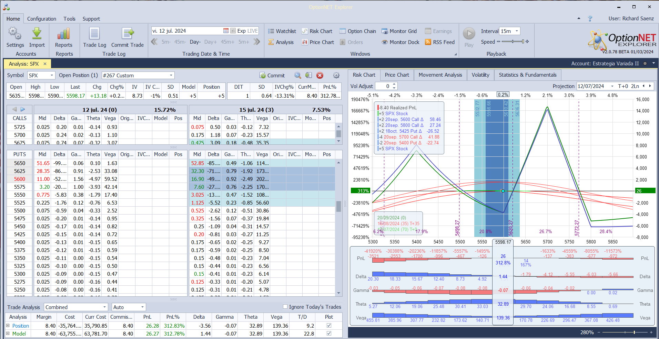
Task: Shift projection forward with right arrow
Action: pyautogui.click(x=650, y=86)
